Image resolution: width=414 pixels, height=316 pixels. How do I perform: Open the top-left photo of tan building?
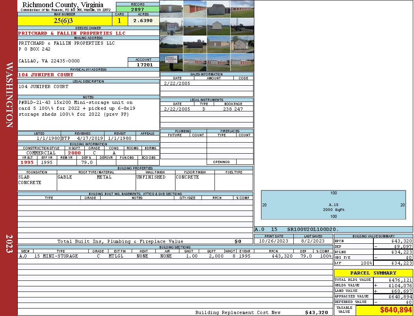click(171, 9)
